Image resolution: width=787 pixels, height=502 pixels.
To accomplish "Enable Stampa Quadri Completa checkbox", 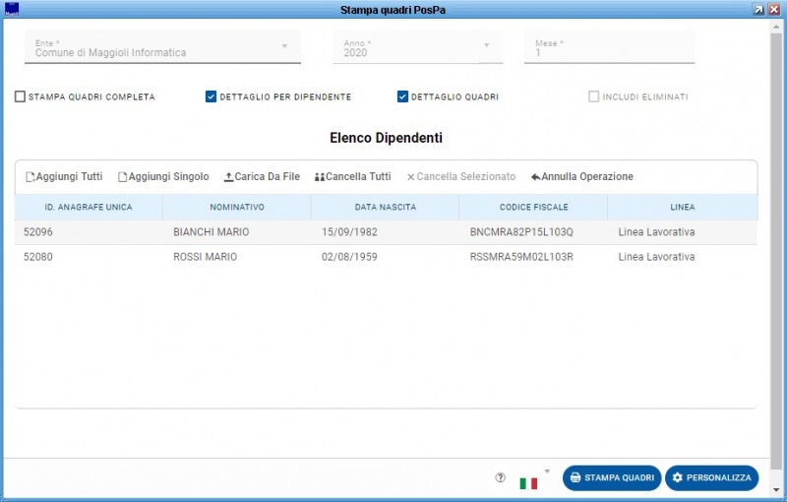I will click(21, 96).
